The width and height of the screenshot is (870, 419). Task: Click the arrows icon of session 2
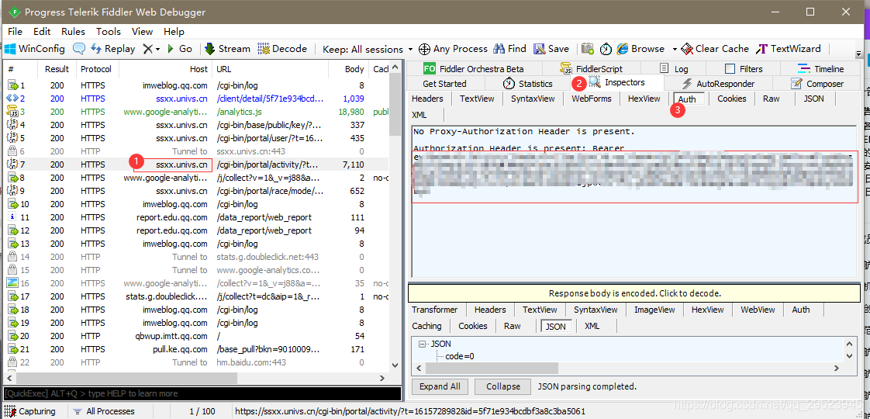pyautogui.click(x=12, y=99)
